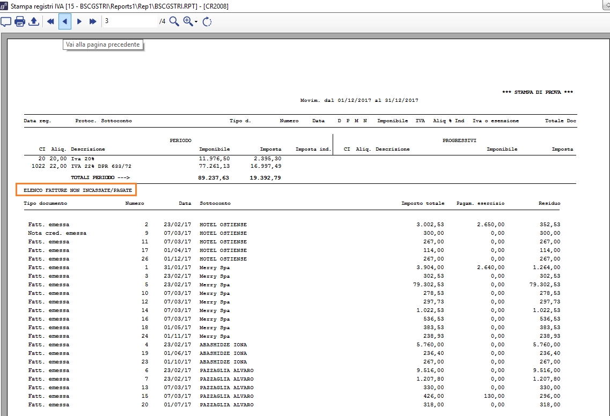Screen dimensions: 610x416
Task: Go to the previous page
Action: coord(65,21)
